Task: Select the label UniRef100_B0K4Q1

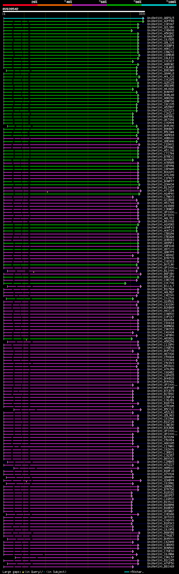Action: (161, 382)
